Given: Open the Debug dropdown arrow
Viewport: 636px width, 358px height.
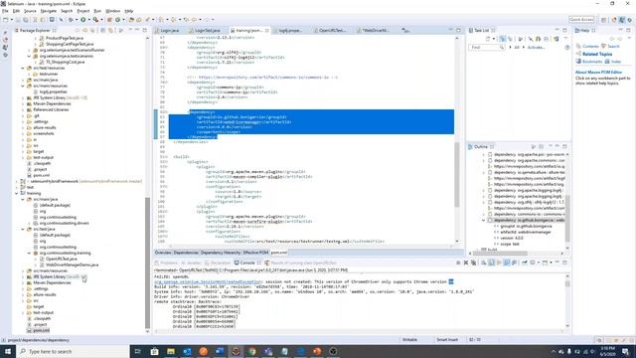Looking at the screenshot, I should click(76, 20).
